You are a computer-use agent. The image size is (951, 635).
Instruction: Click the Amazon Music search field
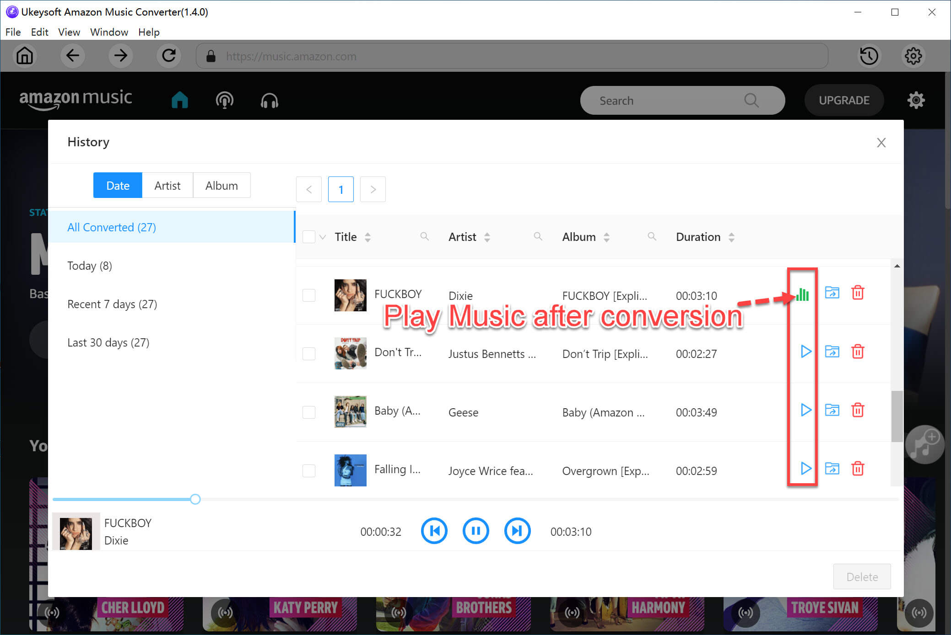pyautogui.click(x=682, y=100)
